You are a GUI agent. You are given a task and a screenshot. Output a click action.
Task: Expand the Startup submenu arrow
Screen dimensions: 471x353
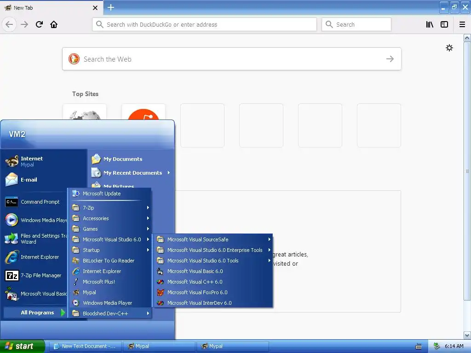click(x=148, y=250)
